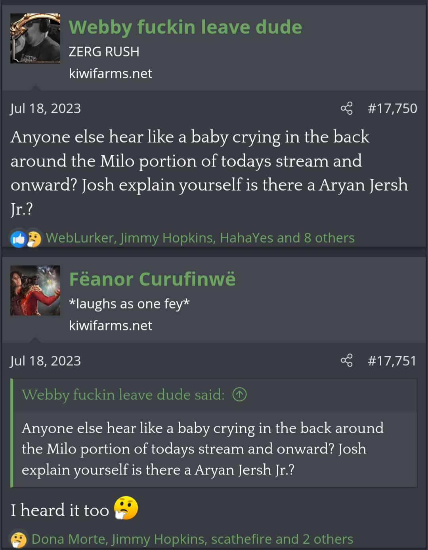428x550 pixels.
Task: Open the Fëanor Curufinwë username profile link
Action: [x=152, y=279]
